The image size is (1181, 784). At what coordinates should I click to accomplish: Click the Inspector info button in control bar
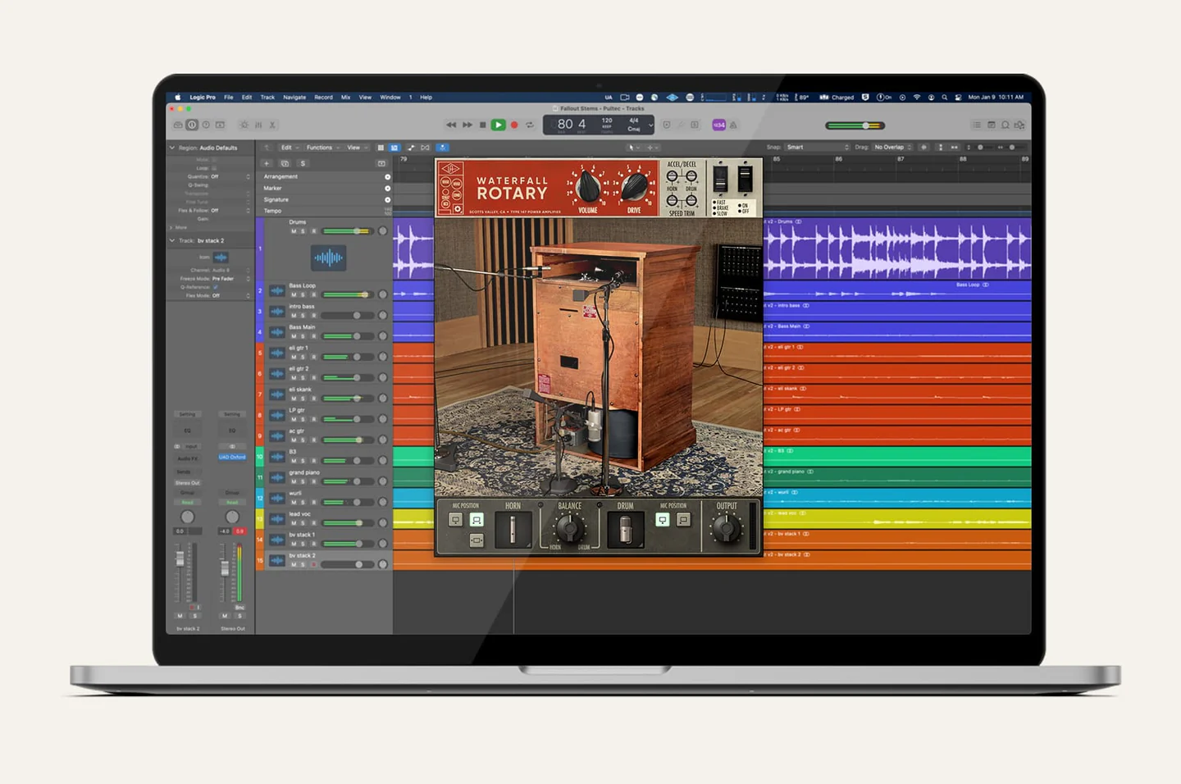point(192,125)
